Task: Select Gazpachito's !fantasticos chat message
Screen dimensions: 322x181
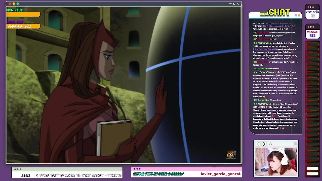Action: coord(267,100)
